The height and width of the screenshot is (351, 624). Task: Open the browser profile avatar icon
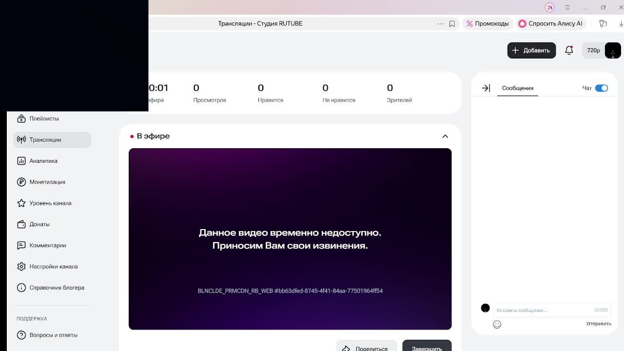549,7
